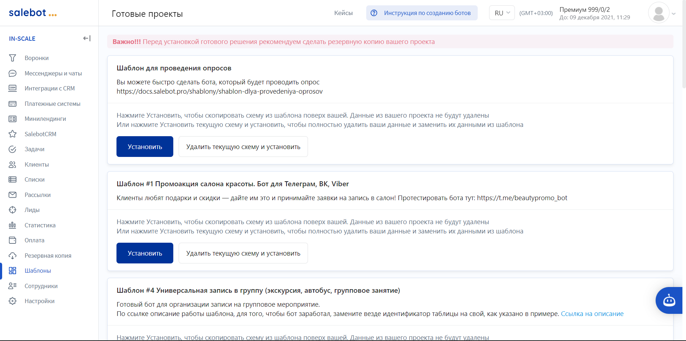Click the IN-SCALE project name
Image resolution: width=686 pixels, height=341 pixels.
(22, 39)
